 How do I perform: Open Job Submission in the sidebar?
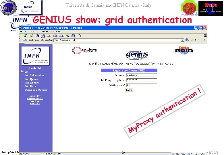coord(34,75)
